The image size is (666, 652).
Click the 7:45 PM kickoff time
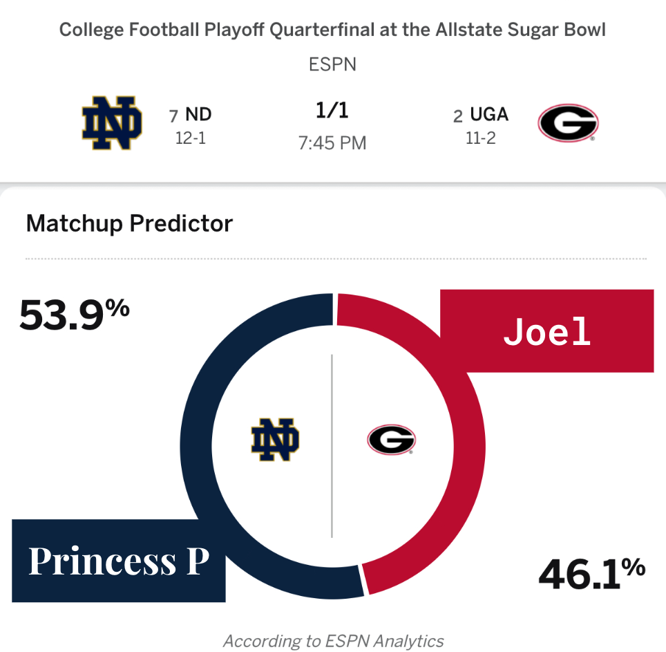pyautogui.click(x=332, y=143)
